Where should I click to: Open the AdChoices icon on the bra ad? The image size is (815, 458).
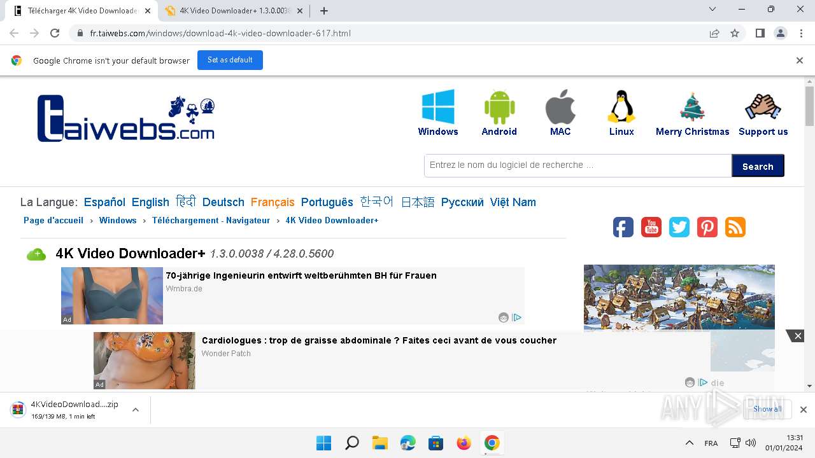(x=517, y=317)
